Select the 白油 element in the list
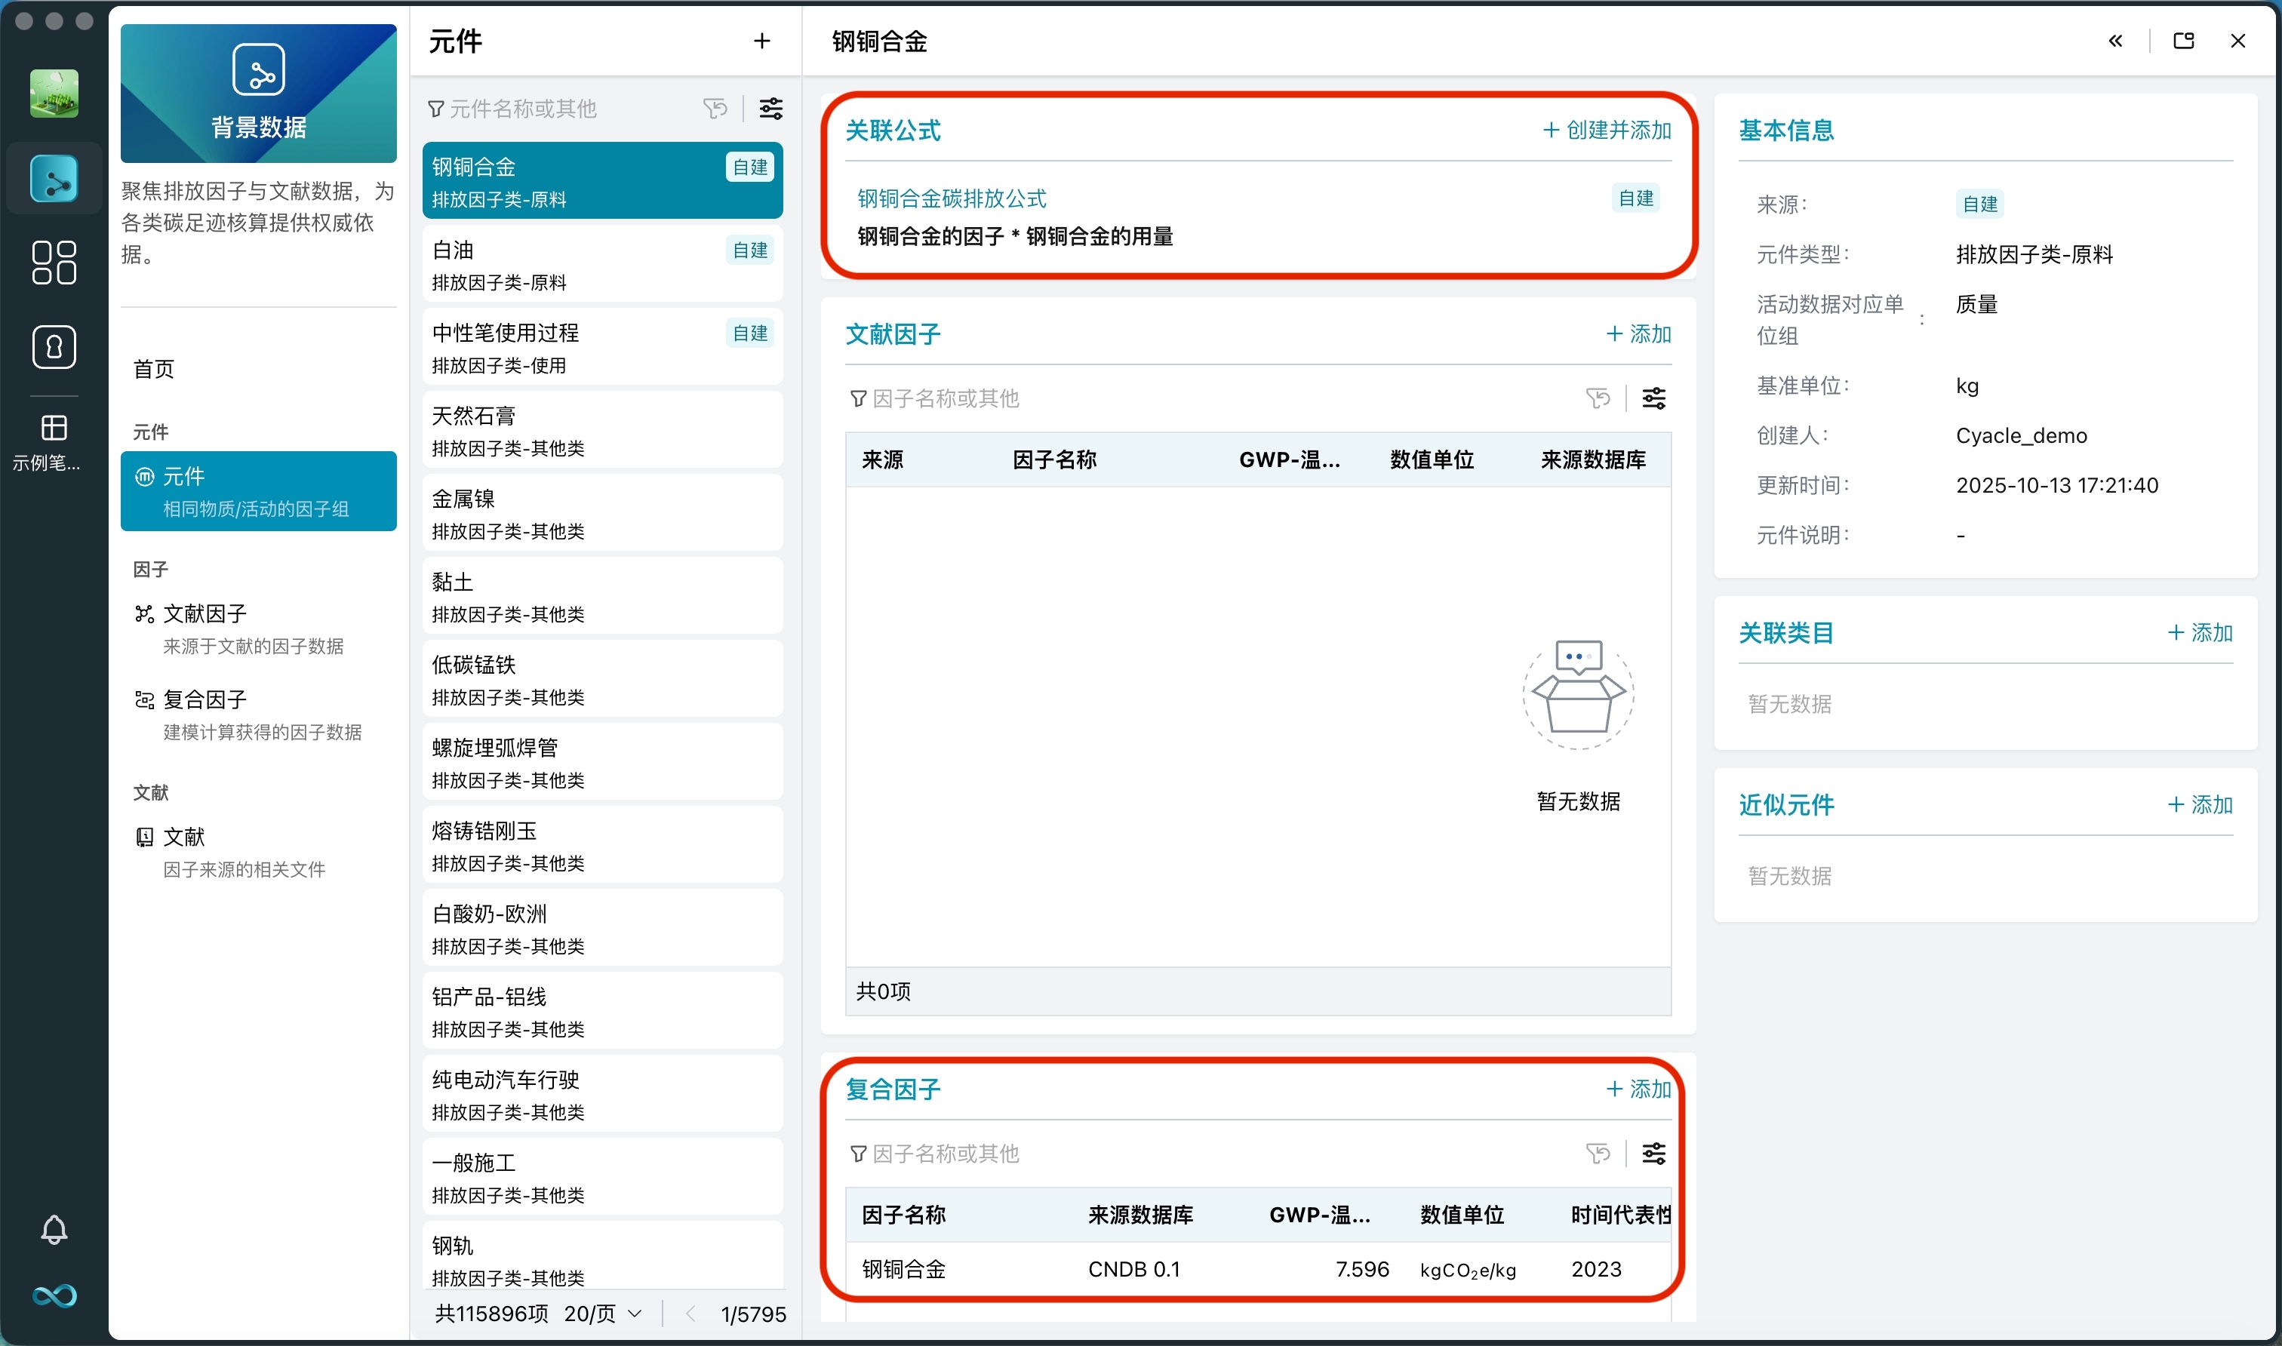The image size is (2282, 1346). click(x=602, y=264)
